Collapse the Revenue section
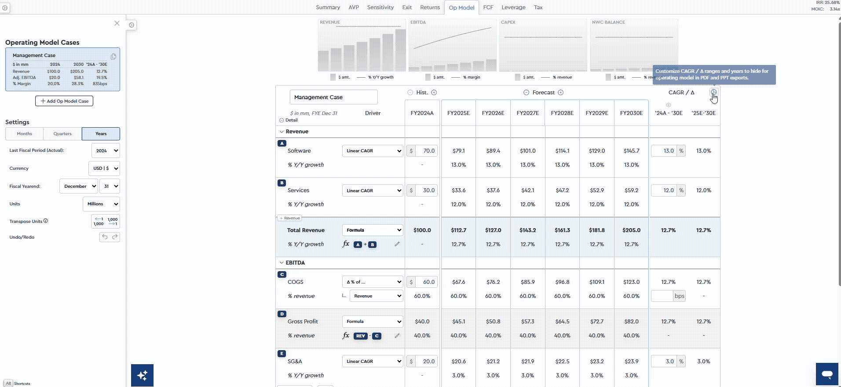841x387 pixels. [282, 132]
